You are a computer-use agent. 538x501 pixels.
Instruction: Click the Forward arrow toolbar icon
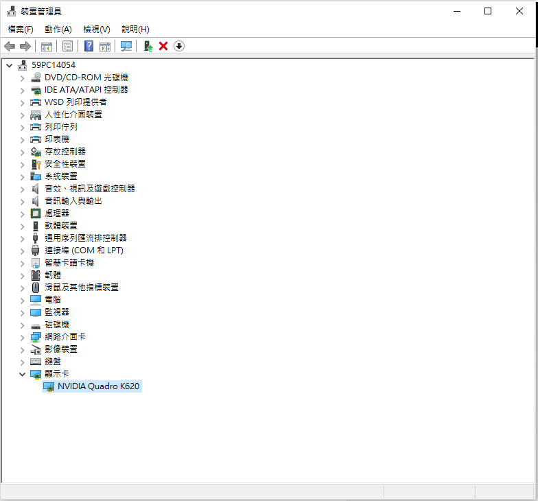click(x=25, y=46)
